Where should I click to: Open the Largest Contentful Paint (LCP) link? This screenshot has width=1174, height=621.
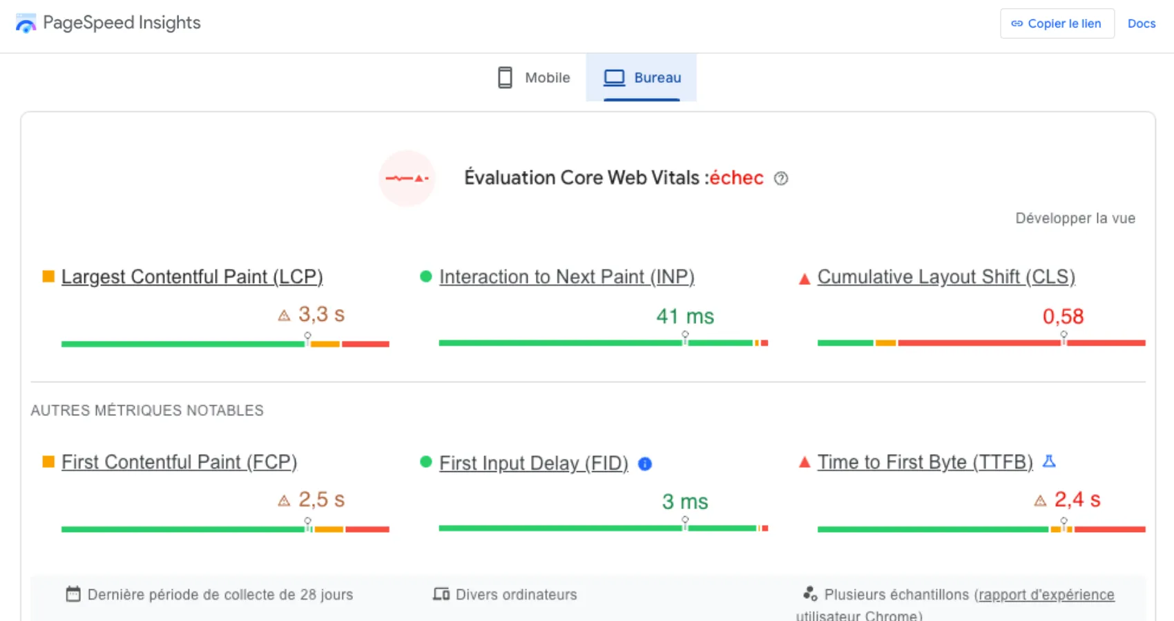192,277
